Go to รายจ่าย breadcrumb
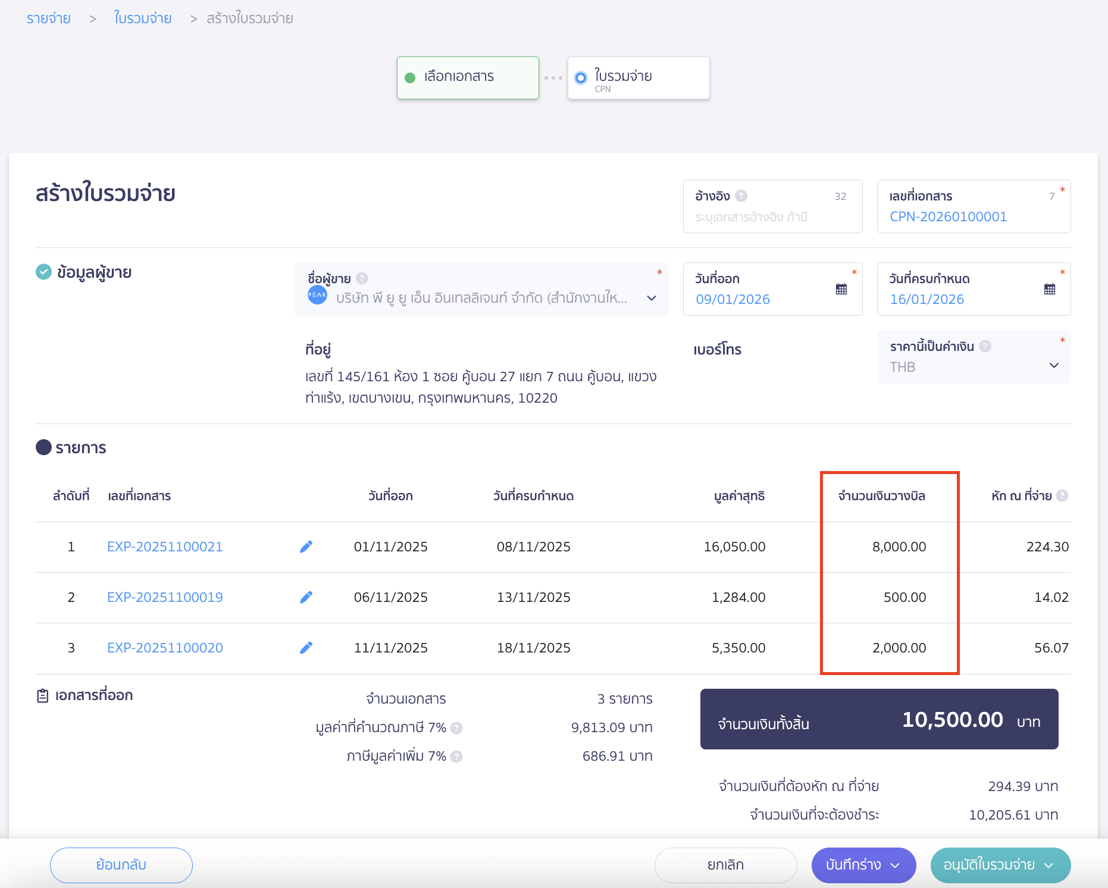Screen dimensions: 1108x888 click(49, 18)
